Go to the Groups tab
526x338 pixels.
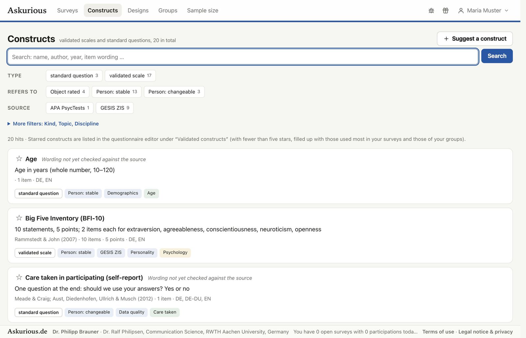168,11
